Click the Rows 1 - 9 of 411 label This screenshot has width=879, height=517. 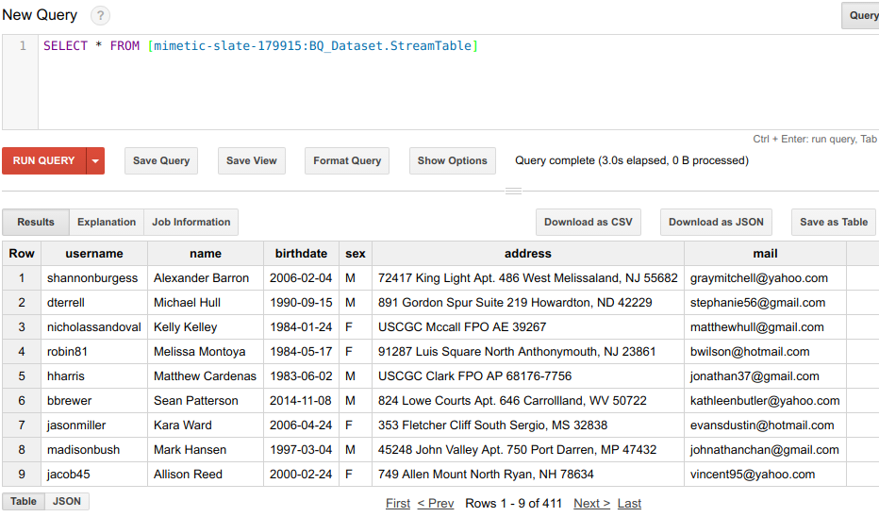(x=513, y=504)
